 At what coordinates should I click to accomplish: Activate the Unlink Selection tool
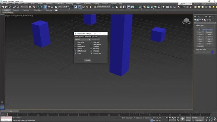(x=14, y=7)
